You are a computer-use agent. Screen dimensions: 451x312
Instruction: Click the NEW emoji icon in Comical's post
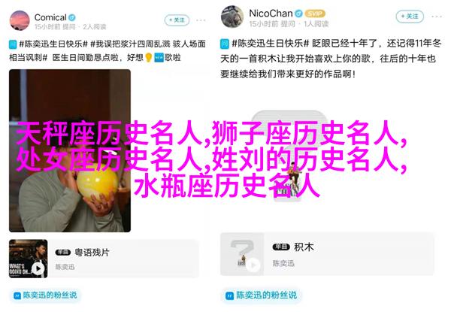point(159,58)
